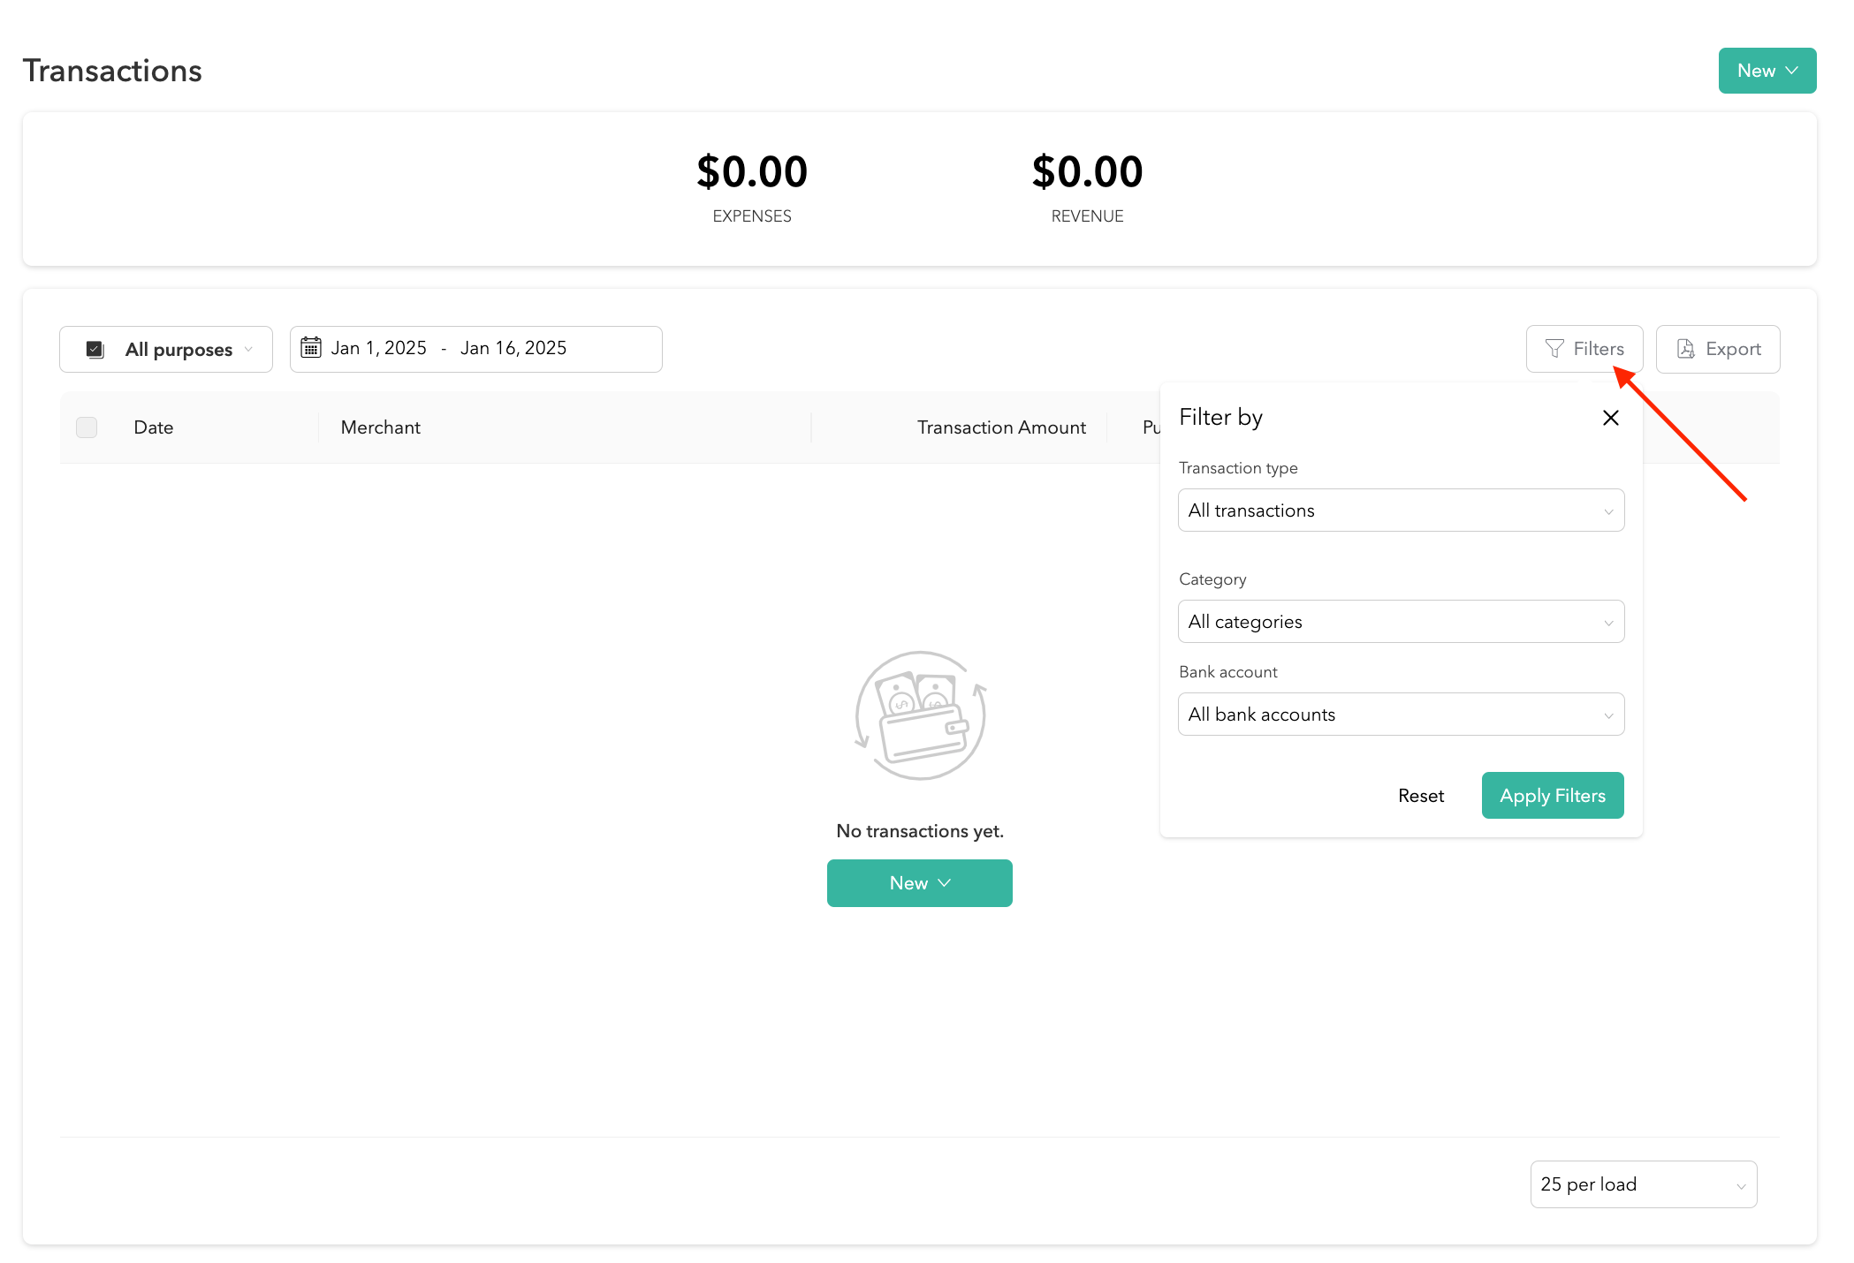Image resolution: width=1854 pixels, height=1263 pixels.
Task: Sort by the Date column header
Action: click(154, 427)
